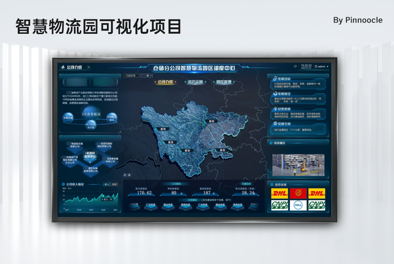The width and height of the screenshot is (394, 264).
Task: Open the small yellow dropdown beside 公司介绍
Action: (x=89, y=68)
